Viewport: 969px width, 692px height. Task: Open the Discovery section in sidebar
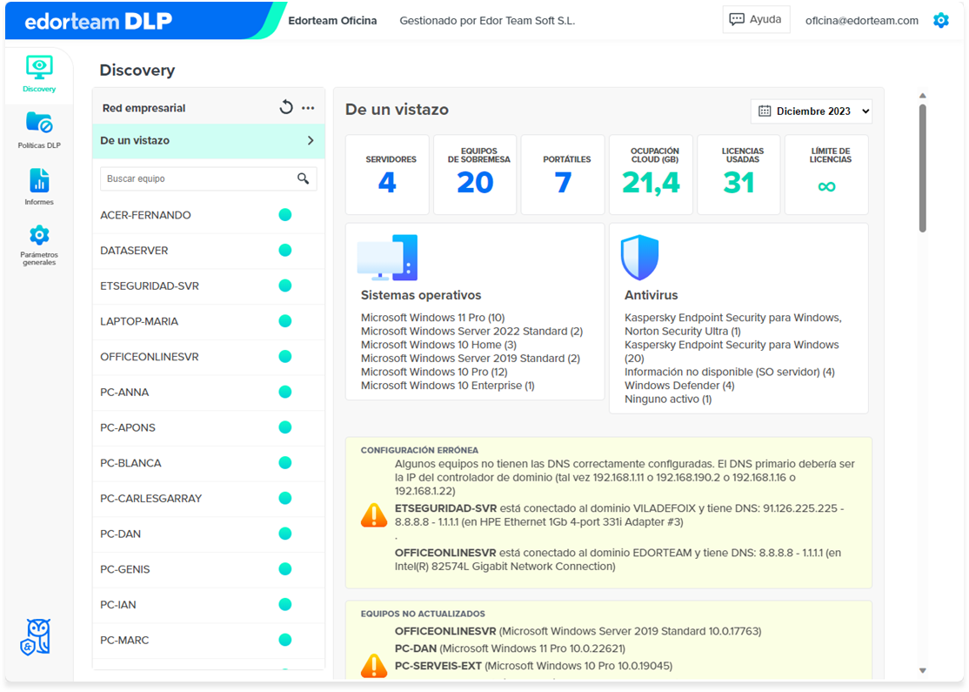click(39, 74)
